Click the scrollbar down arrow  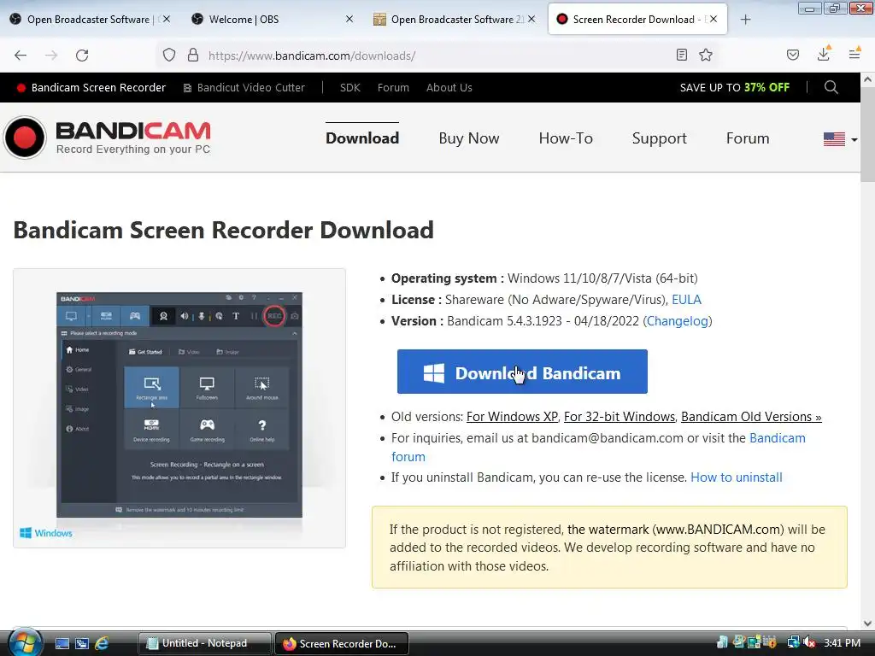click(x=867, y=623)
